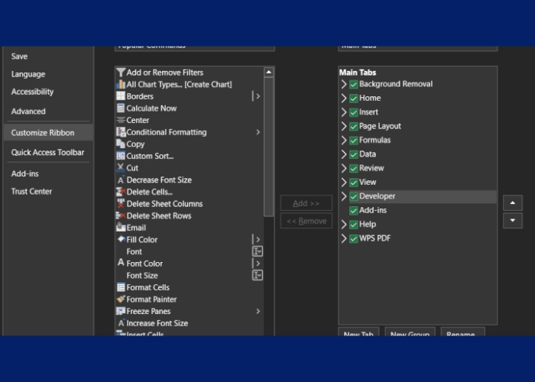Click the Font Color letter icon
Viewport: 535px width, 382px height.
click(x=121, y=263)
